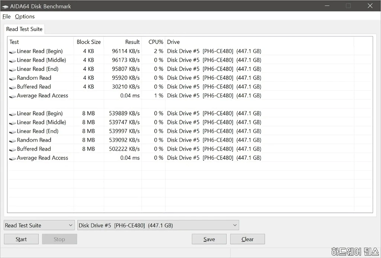The height and width of the screenshot is (258, 381).
Task: Click disk icon of 4 KB Linear Read (Begin)
Action: point(13,52)
